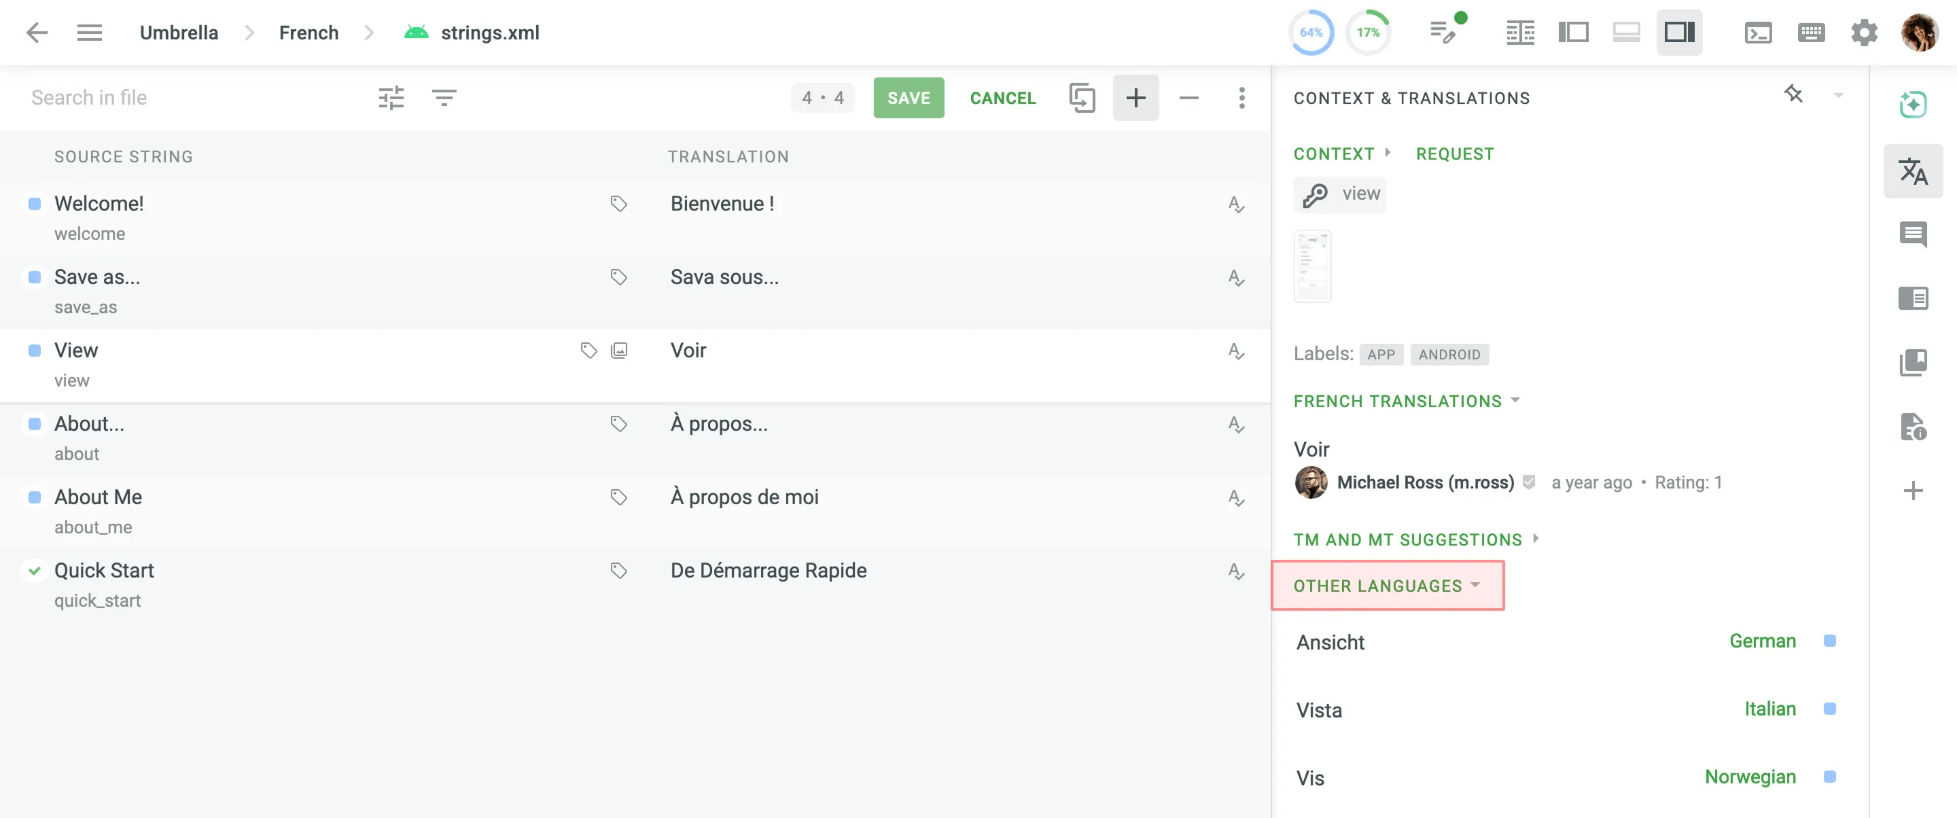Image resolution: width=1957 pixels, height=818 pixels.
Task: Collapse the French Translations section
Action: (x=1406, y=401)
